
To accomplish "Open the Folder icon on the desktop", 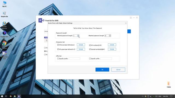I will pyautogui.click(x=169, y=85).
